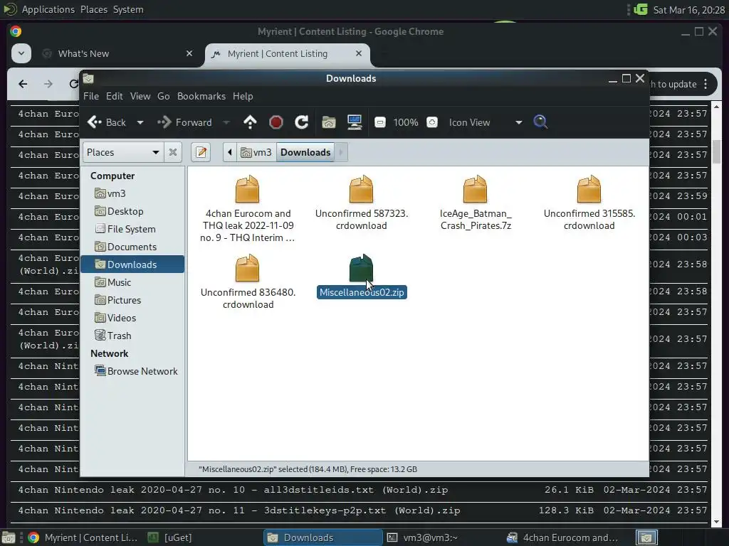Click Chrome's back arrow button
The image size is (729, 546).
click(23, 84)
